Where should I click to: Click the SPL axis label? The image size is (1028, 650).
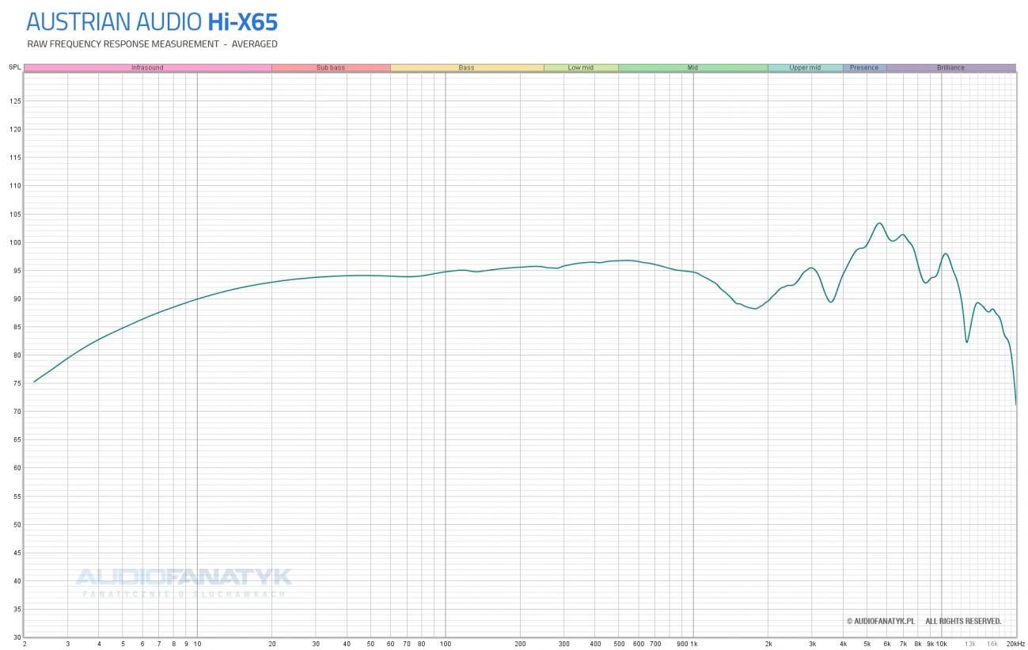coord(14,68)
